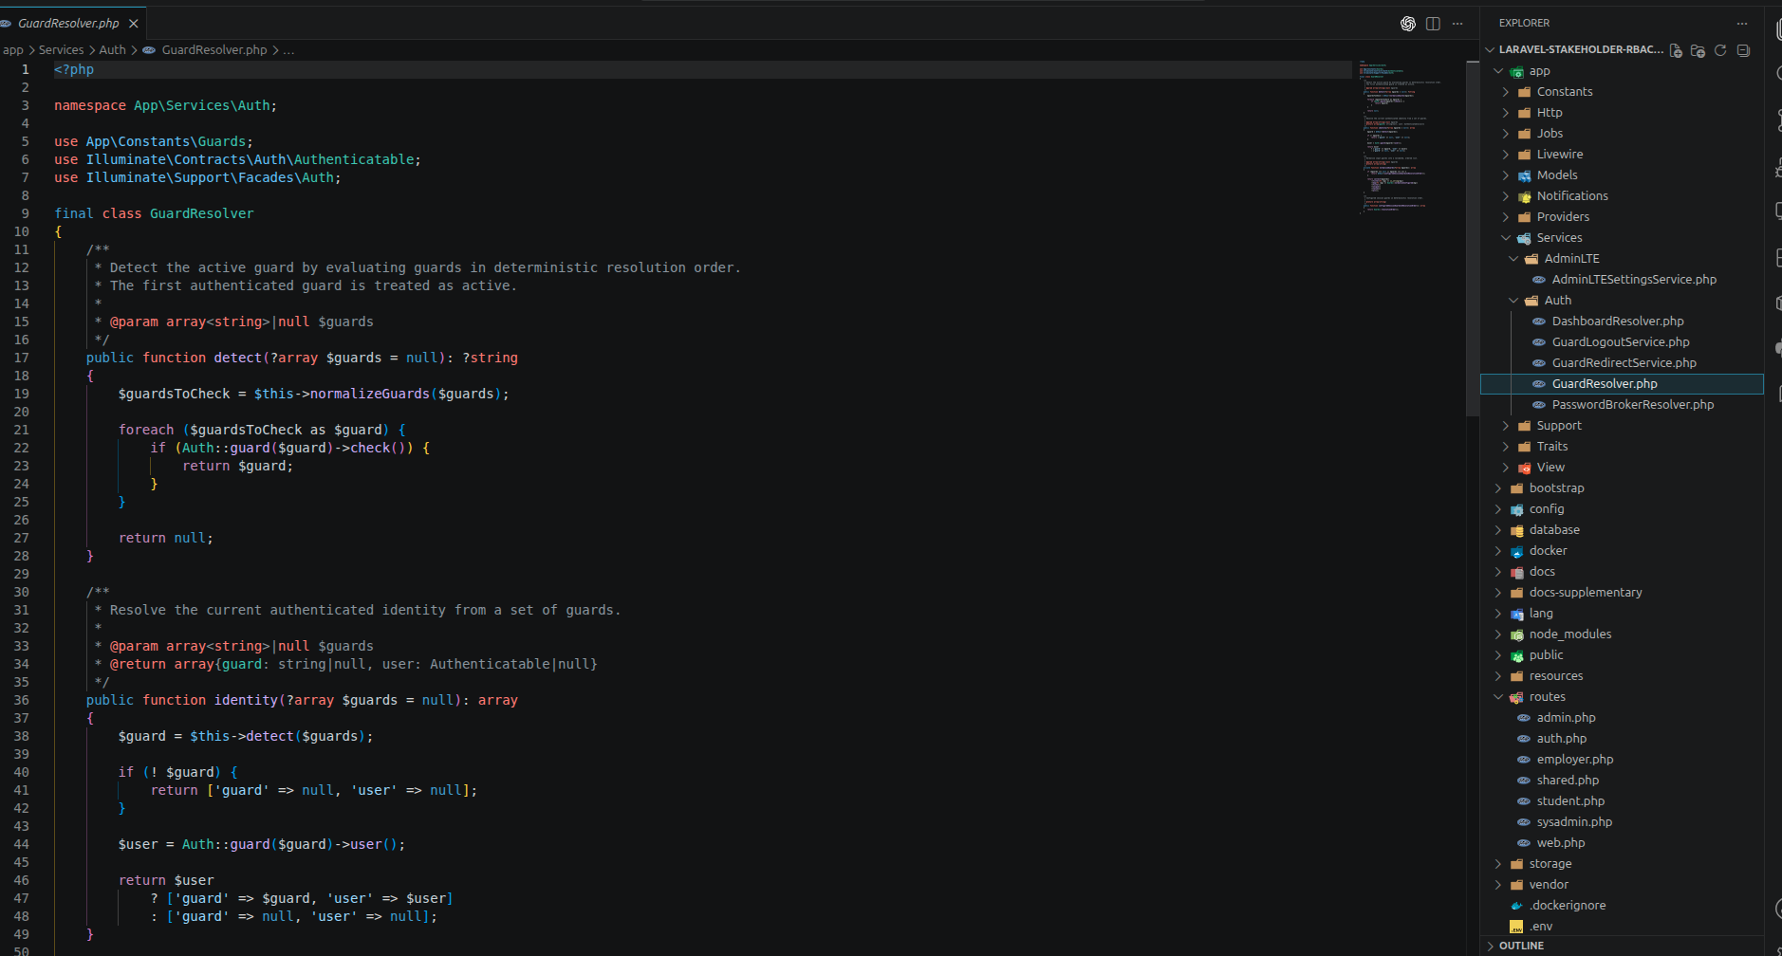Image resolution: width=1782 pixels, height=956 pixels.
Task: Click the docs folder icon
Action: tap(1517, 572)
